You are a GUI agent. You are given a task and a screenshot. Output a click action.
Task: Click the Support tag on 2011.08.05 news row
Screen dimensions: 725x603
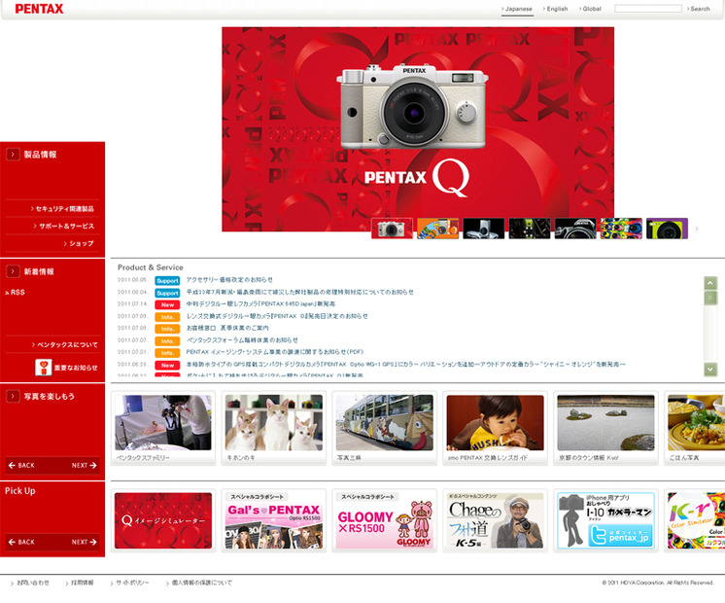(167, 281)
